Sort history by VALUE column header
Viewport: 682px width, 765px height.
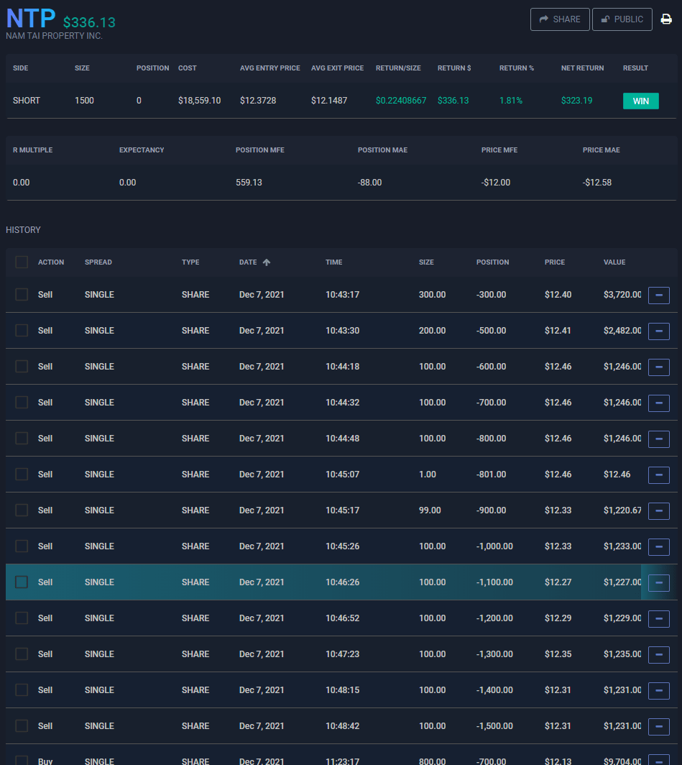(x=614, y=262)
